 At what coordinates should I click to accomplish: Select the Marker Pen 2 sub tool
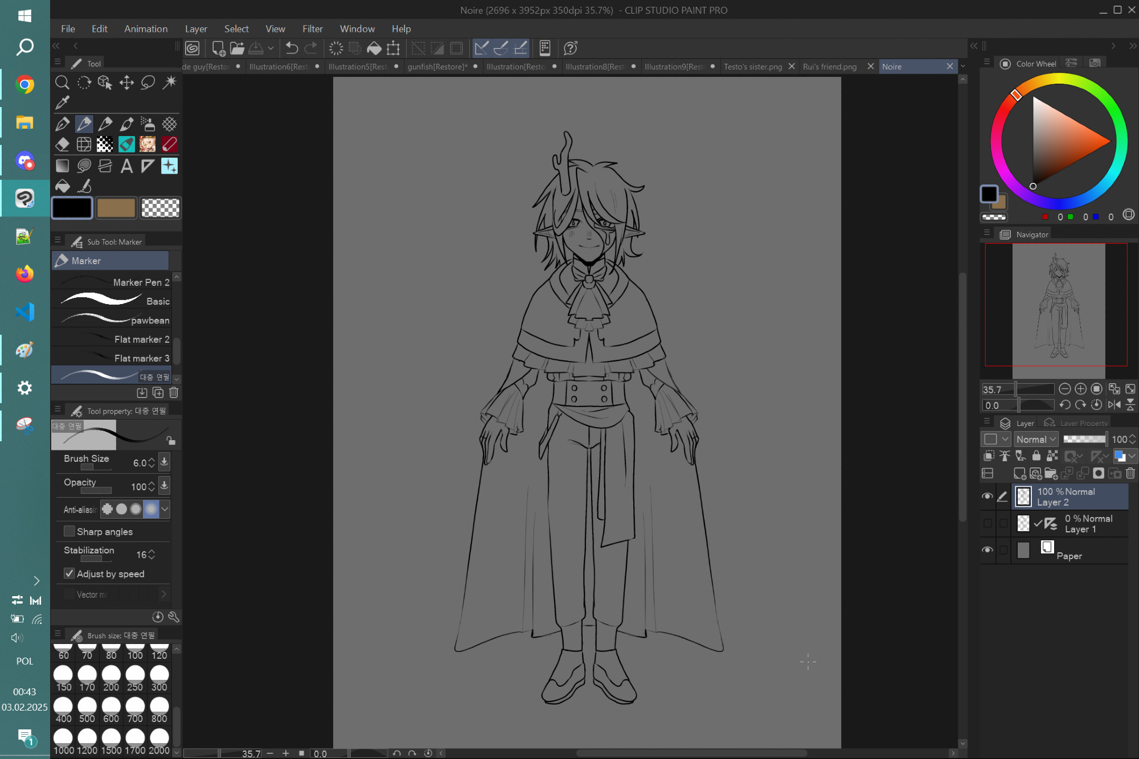coord(111,282)
